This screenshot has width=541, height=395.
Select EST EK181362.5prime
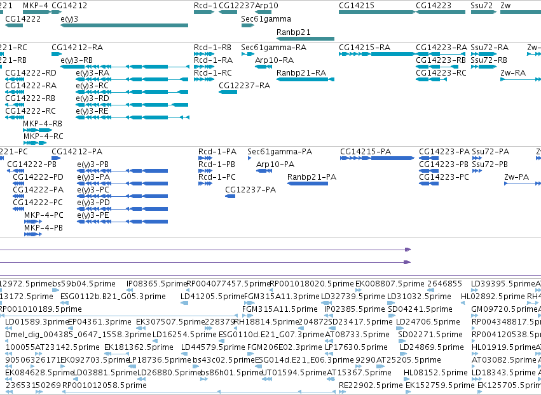click(x=139, y=347)
